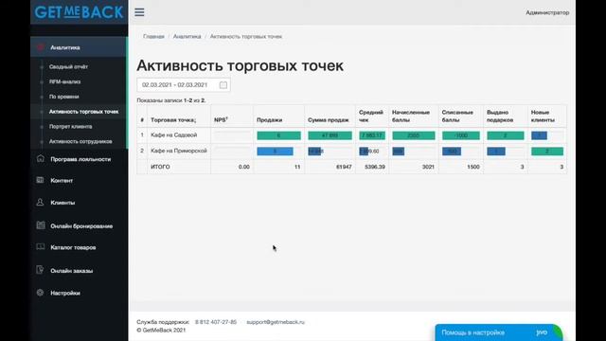The image size is (606, 341).
Task: Click total NPS value 0.00
Action: point(244,167)
